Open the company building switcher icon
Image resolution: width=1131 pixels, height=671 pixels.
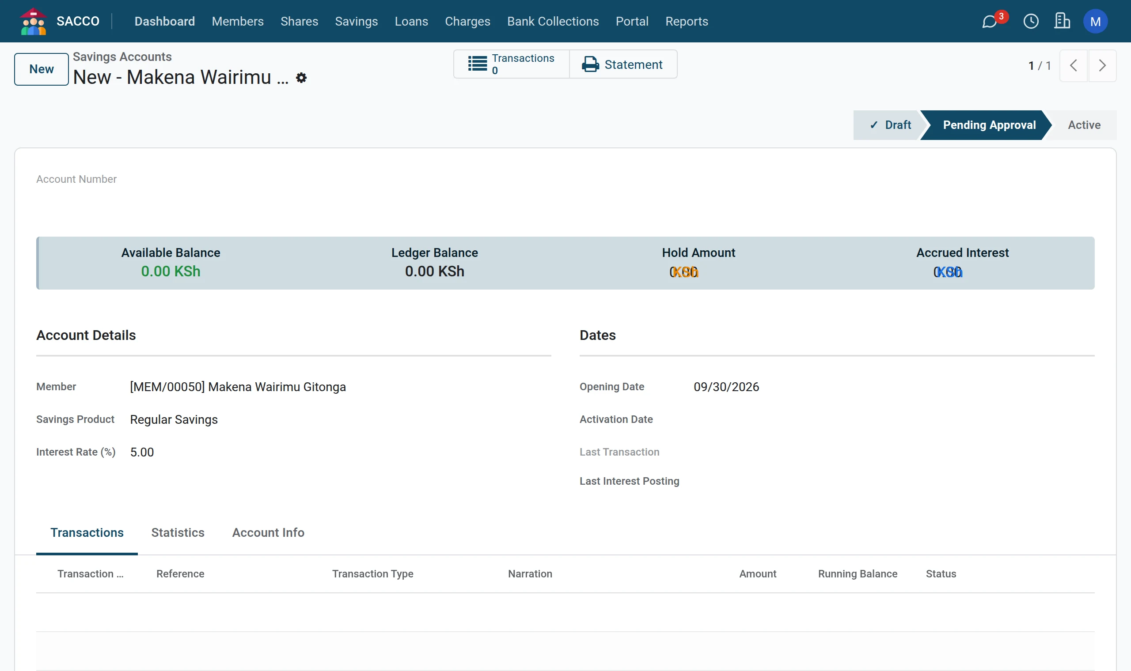1062,21
